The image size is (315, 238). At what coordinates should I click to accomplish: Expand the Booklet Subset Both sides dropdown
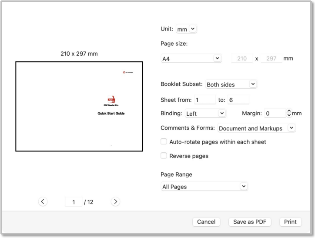click(x=231, y=84)
